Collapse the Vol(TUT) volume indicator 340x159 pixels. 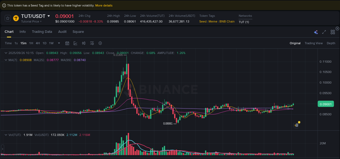tap(6, 135)
